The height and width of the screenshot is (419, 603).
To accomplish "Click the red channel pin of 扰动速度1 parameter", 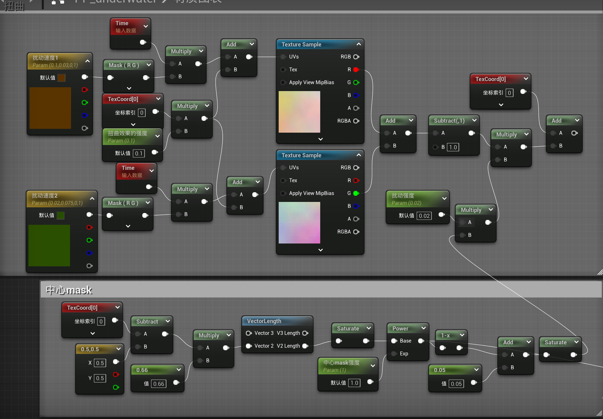I will [x=84, y=90].
